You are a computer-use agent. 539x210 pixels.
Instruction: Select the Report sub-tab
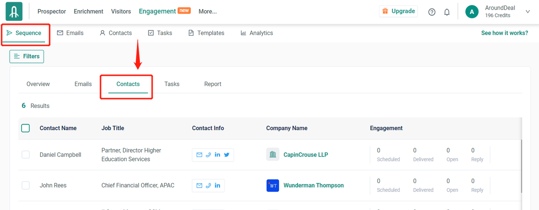[x=213, y=84]
